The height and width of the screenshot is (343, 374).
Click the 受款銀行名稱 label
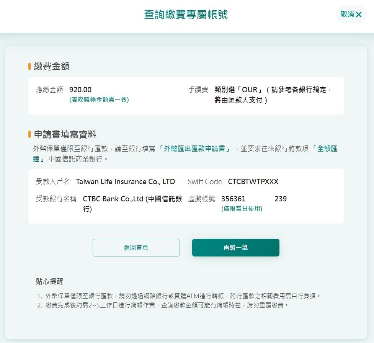point(56,199)
